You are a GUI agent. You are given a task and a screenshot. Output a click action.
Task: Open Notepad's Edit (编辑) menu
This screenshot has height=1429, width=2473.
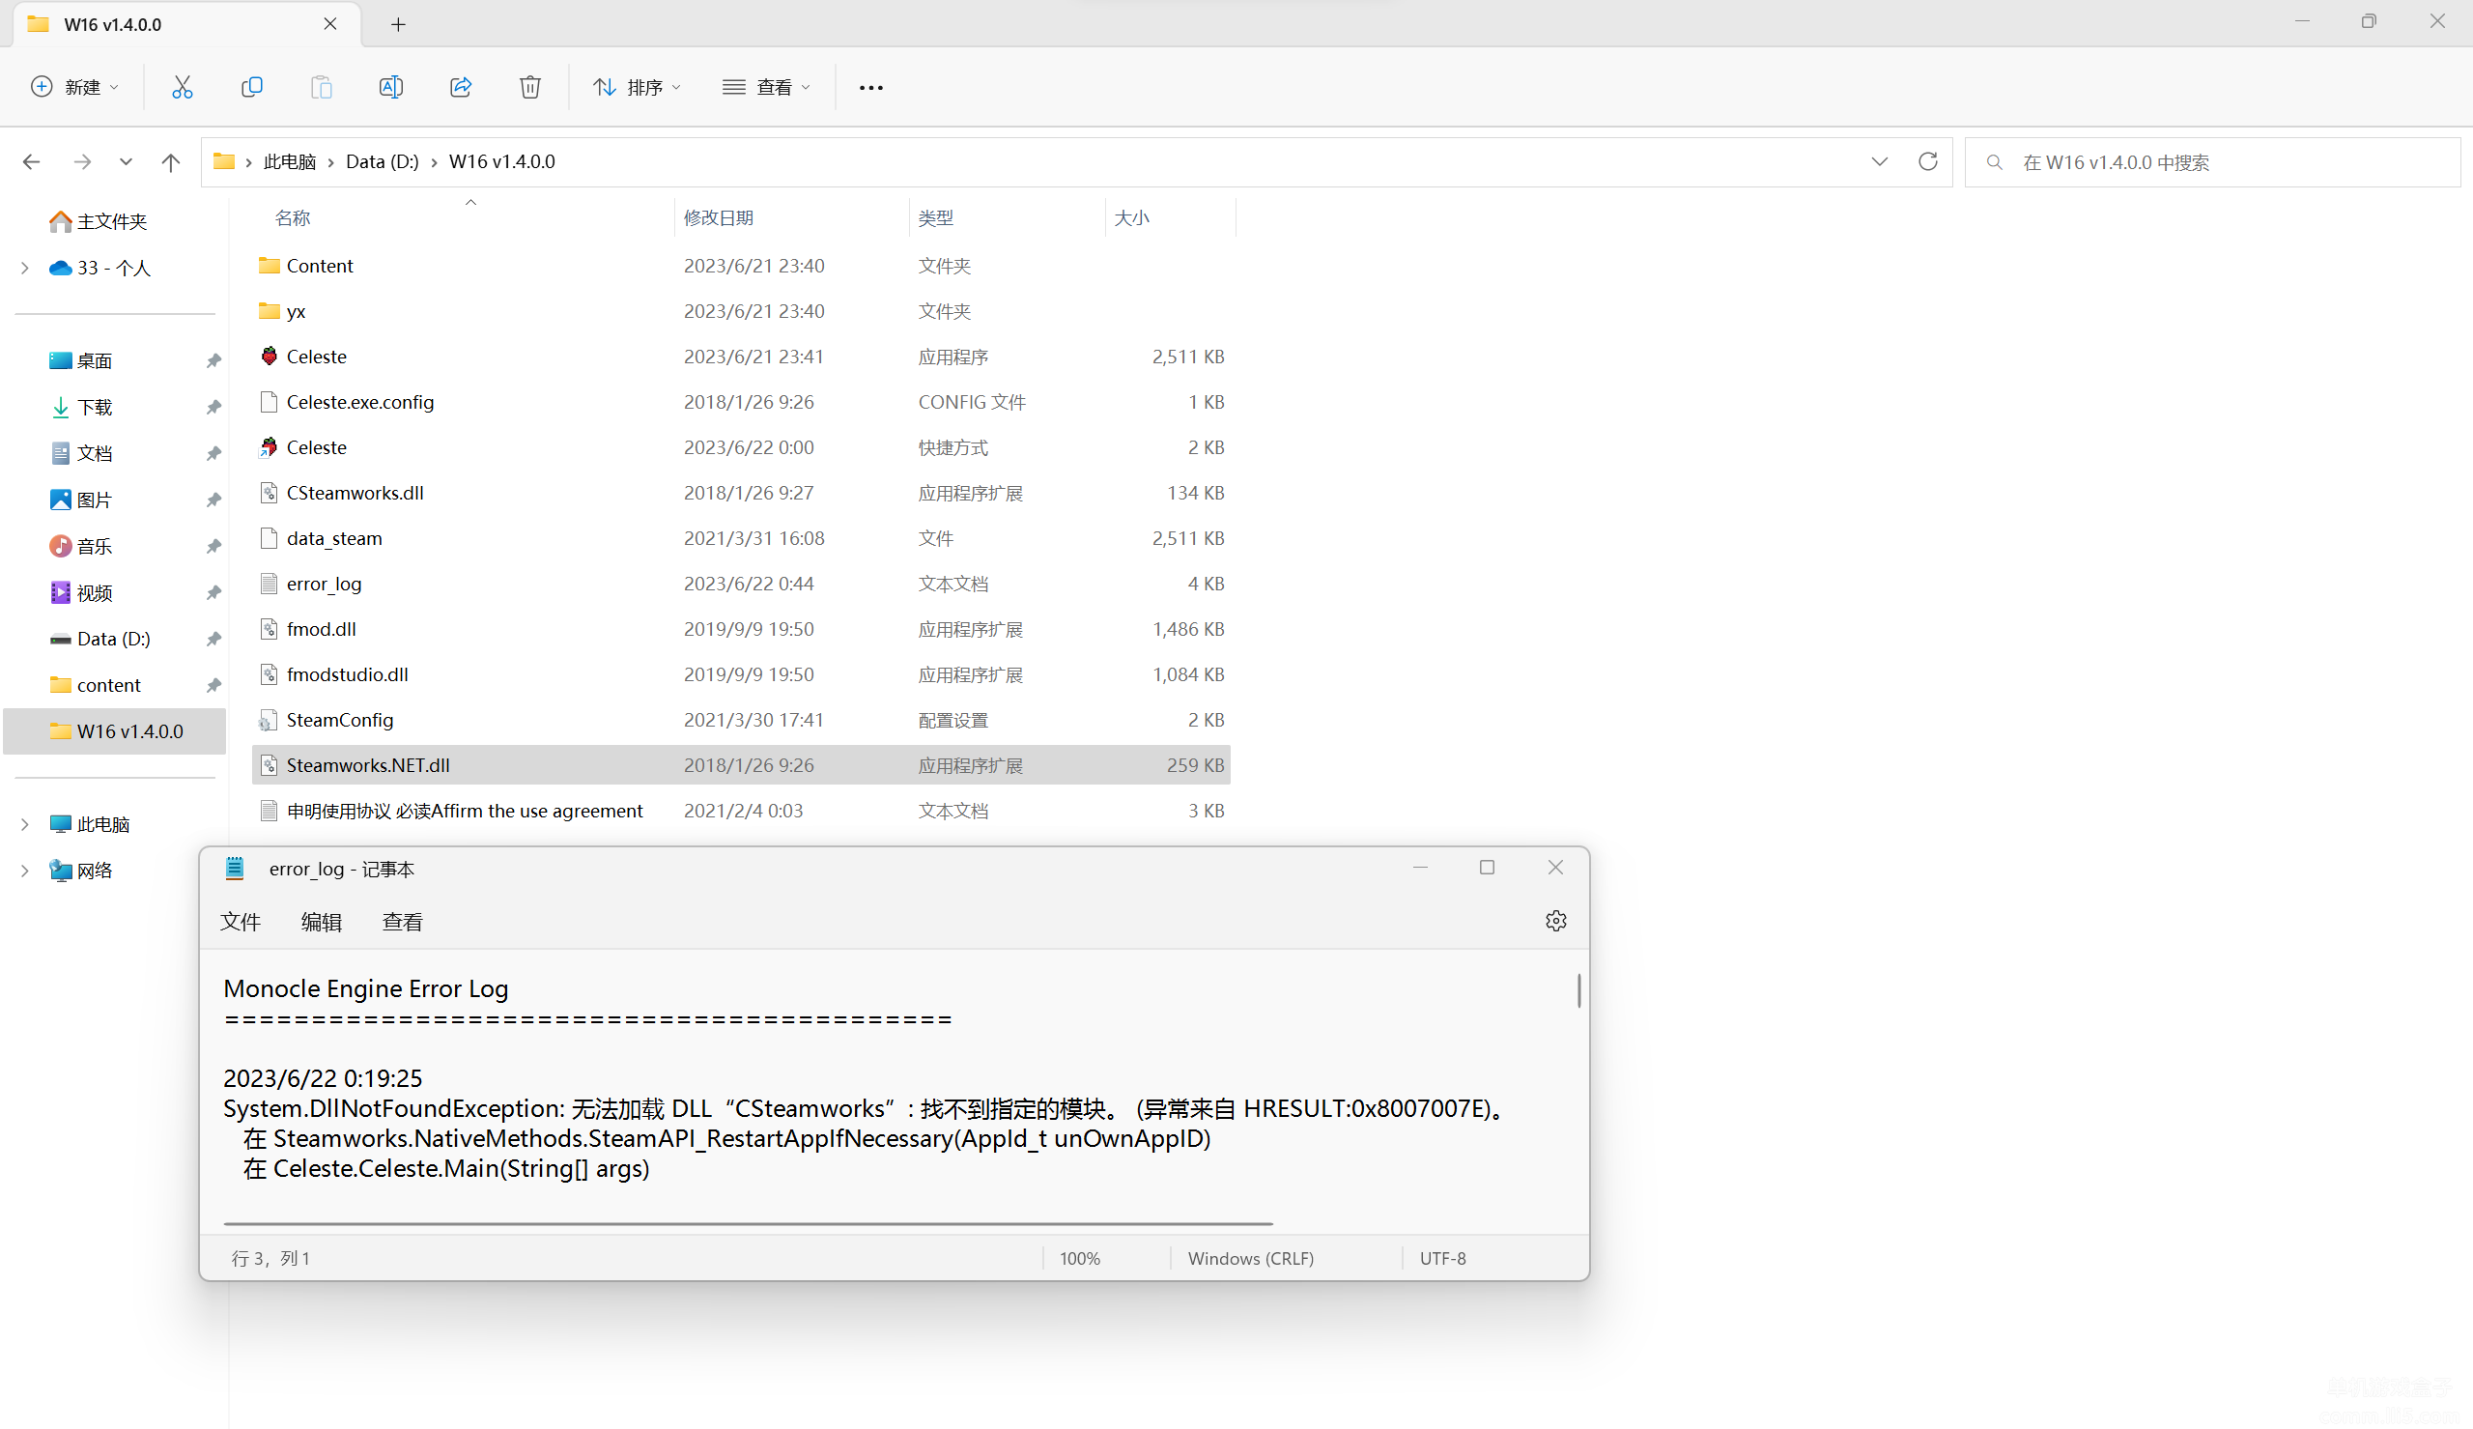coord(321,922)
